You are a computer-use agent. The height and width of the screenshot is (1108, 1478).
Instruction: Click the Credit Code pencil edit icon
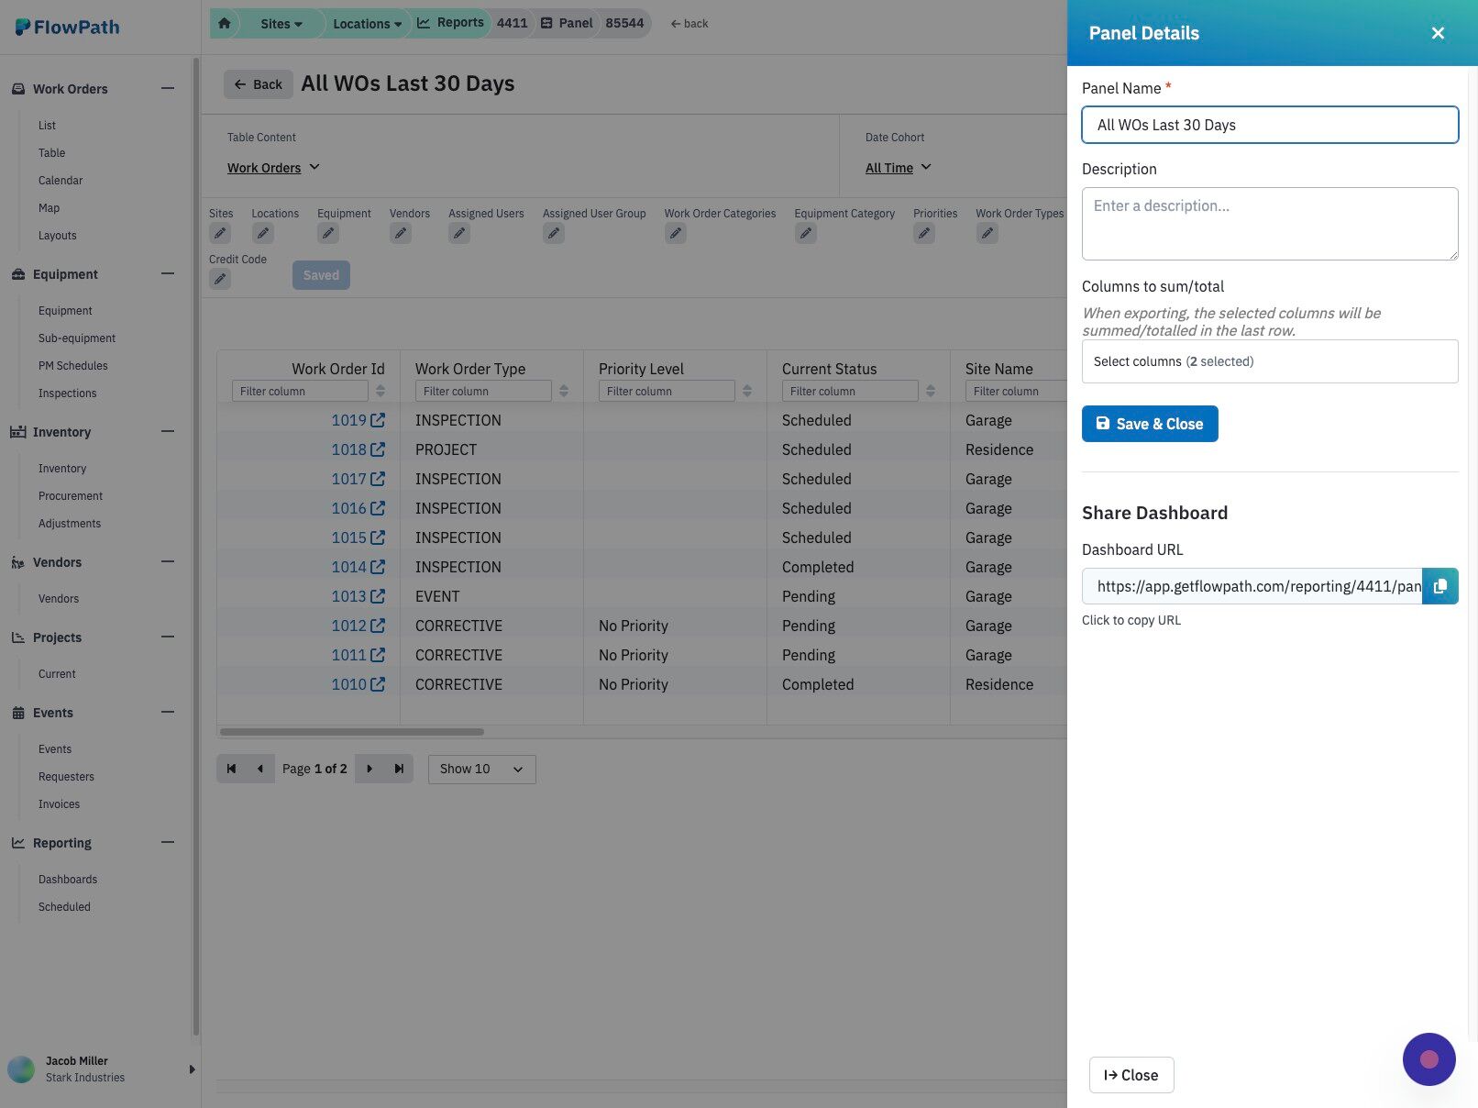tap(220, 280)
